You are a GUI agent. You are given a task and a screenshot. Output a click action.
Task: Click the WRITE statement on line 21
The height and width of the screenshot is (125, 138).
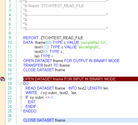(x=51, y=93)
